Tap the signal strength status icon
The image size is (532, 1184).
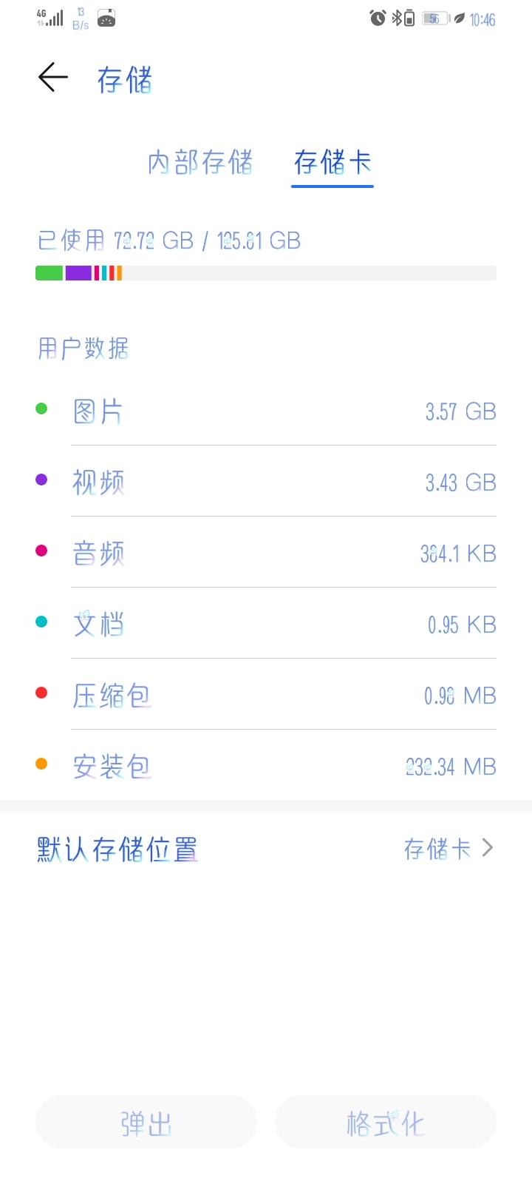(50, 18)
